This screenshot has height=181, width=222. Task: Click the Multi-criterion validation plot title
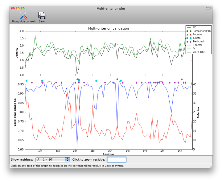pos(109,28)
